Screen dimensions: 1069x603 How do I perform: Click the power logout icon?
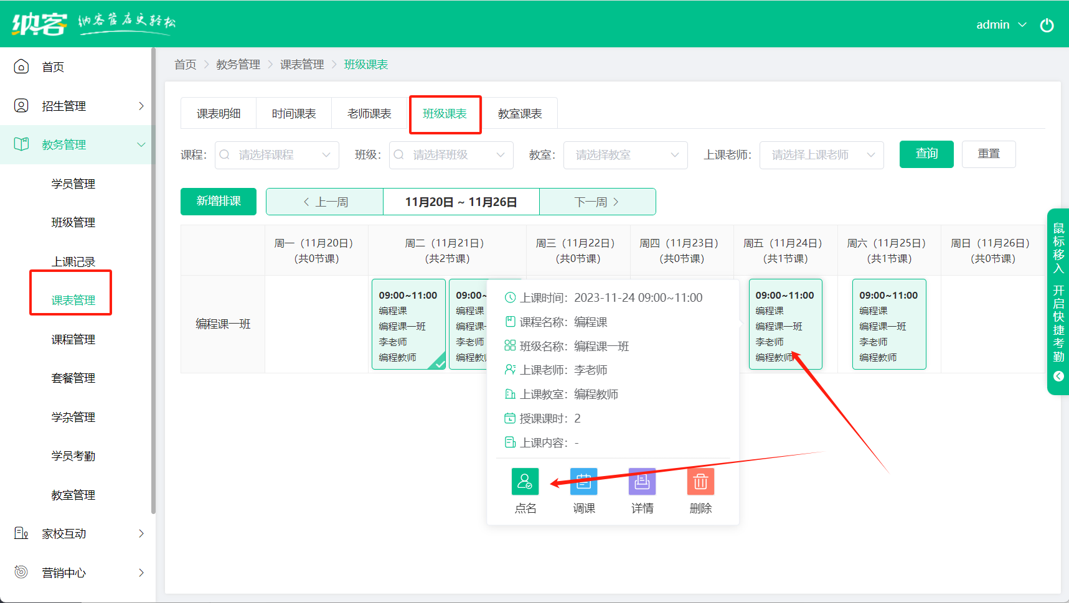[1047, 25]
